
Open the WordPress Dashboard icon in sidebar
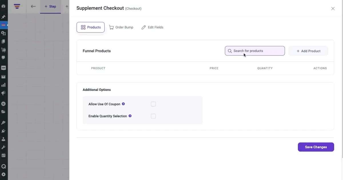coord(3,6)
